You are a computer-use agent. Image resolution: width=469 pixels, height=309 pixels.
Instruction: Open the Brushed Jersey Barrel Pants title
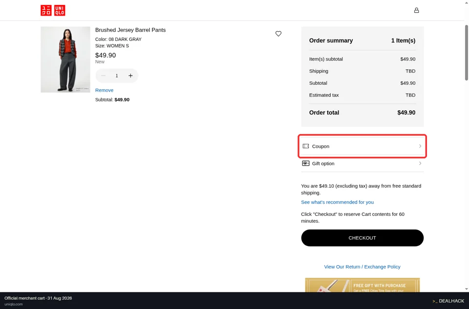pos(130,30)
